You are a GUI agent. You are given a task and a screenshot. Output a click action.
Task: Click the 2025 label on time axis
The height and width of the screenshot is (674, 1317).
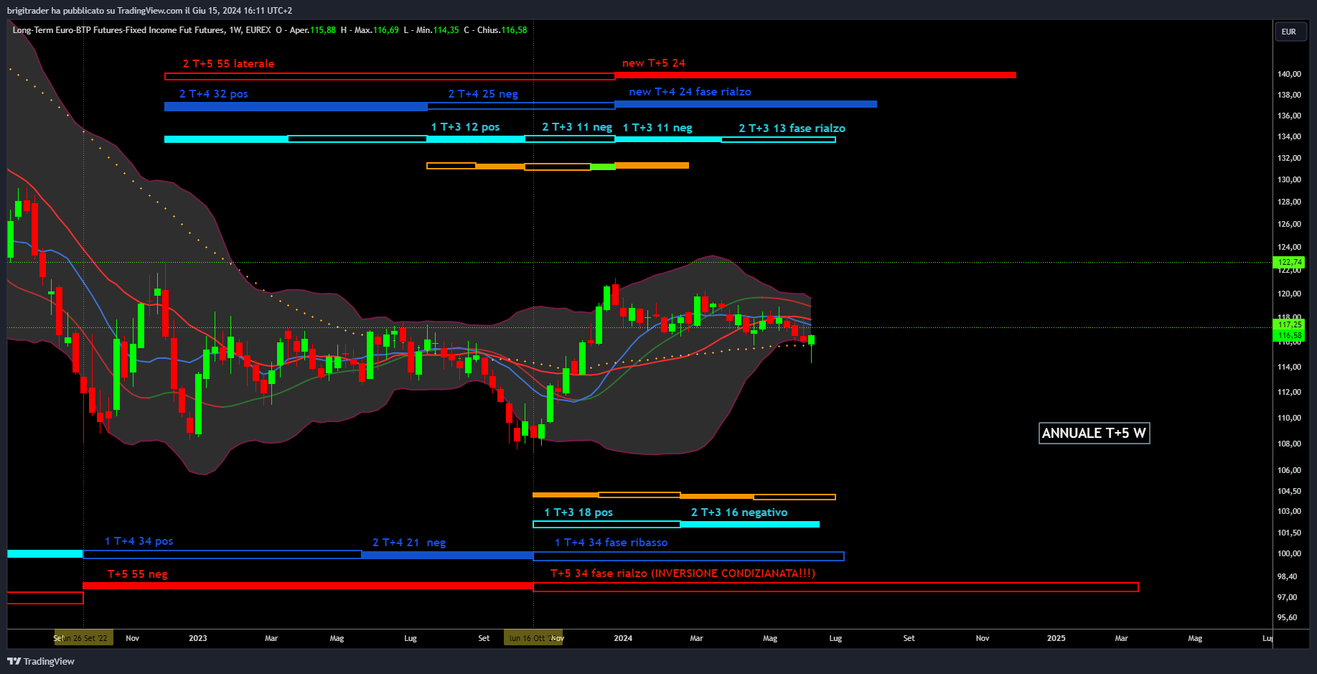coord(1056,638)
